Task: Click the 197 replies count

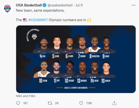Action: coord(25,103)
